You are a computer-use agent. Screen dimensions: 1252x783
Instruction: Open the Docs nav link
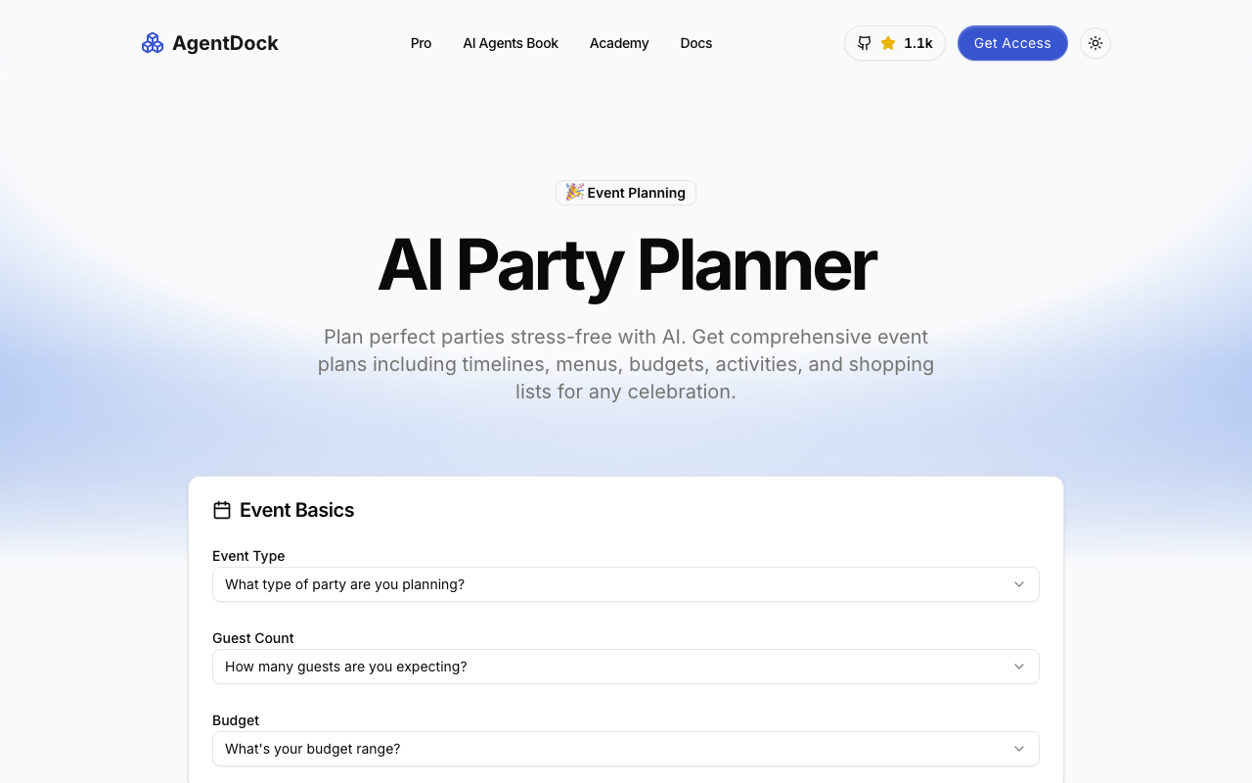coord(696,43)
